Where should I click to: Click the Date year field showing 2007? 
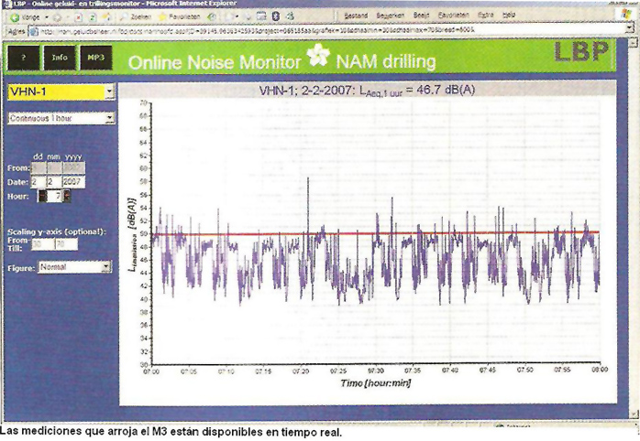(x=73, y=182)
